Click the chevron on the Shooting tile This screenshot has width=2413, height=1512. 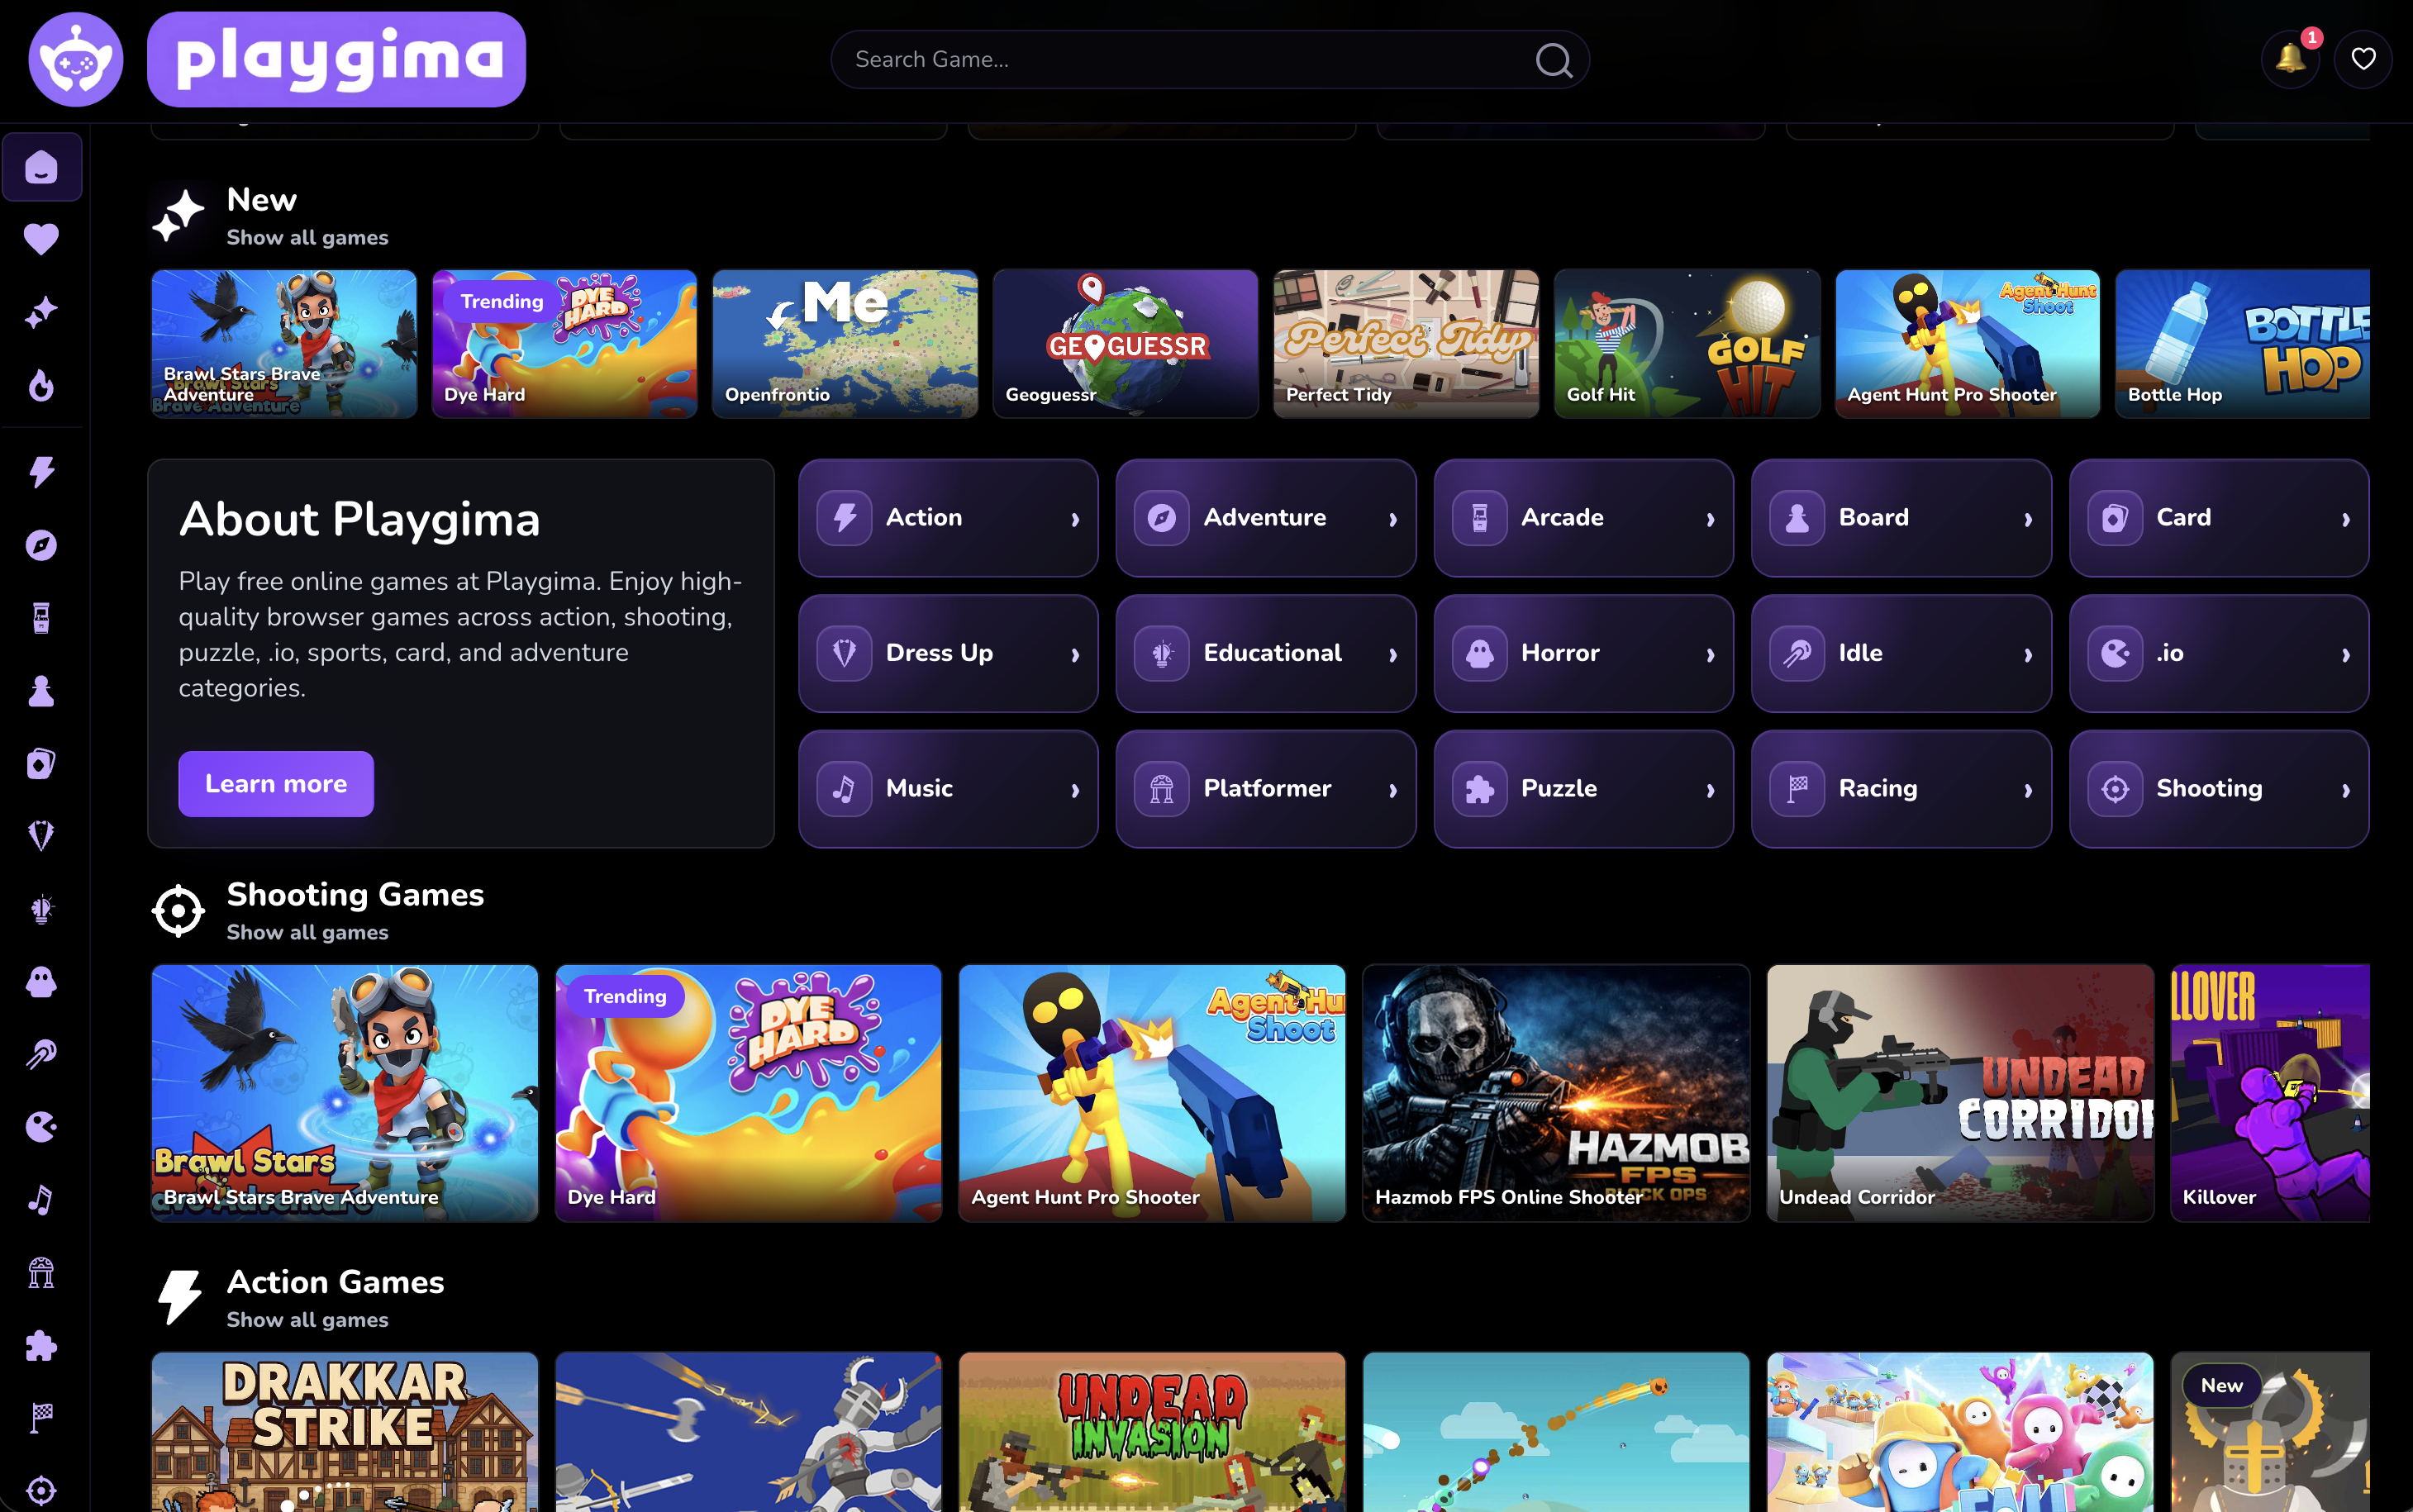2345,790
